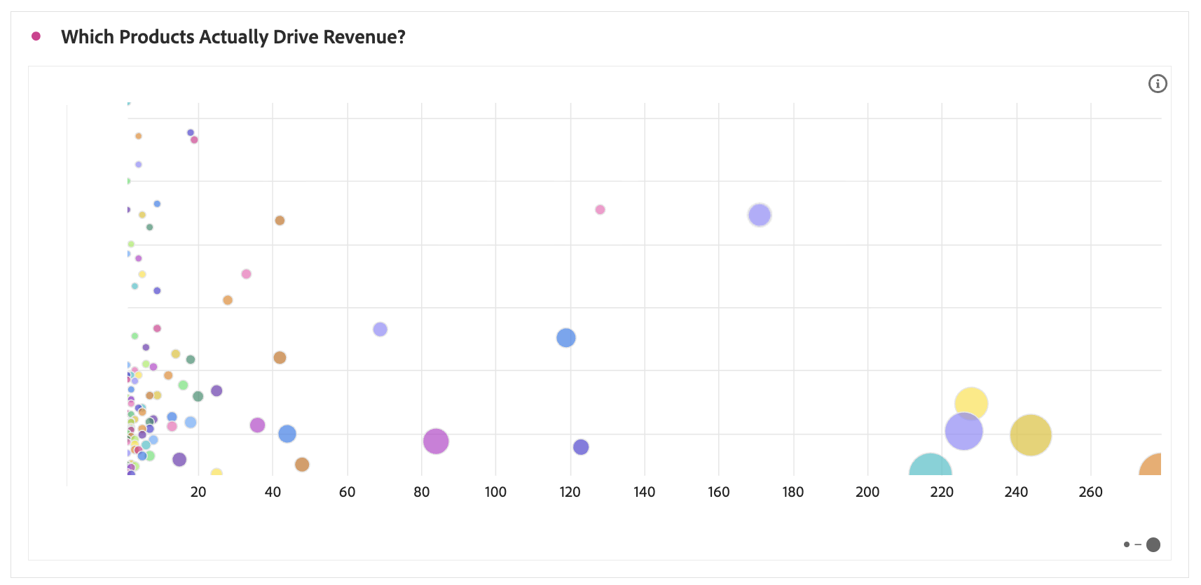1201x585 pixels.
Task: Click the bubble size legend indicator
Action: click(x=1142, y=544)
